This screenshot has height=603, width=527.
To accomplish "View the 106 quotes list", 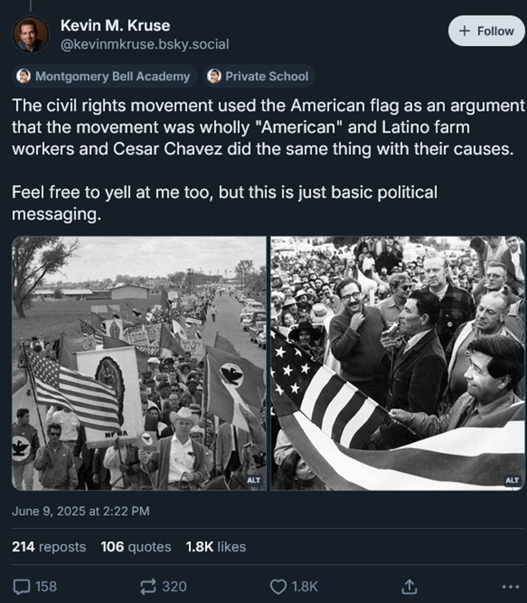I will click(136, 547).
